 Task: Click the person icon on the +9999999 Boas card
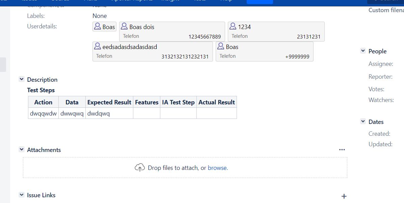(221, 47)
